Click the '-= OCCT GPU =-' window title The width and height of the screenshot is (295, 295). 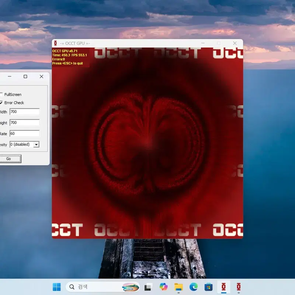tap(75, 43)
